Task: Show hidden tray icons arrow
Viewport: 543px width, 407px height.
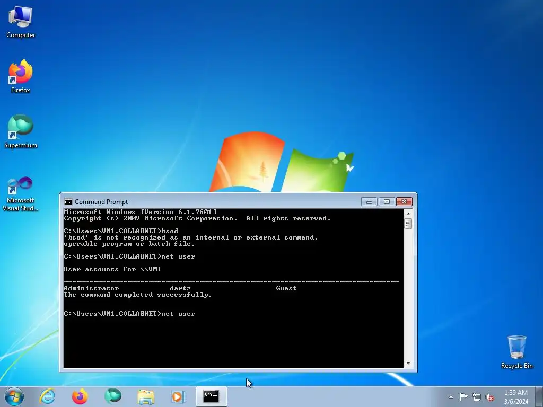Action: 451,397
